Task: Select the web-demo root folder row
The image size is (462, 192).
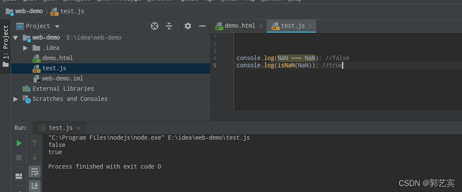Action: tap(111, 37)
